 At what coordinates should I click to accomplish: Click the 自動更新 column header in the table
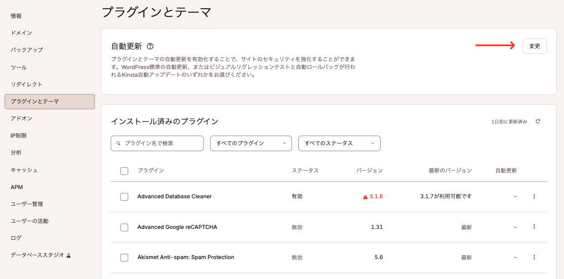506,170
